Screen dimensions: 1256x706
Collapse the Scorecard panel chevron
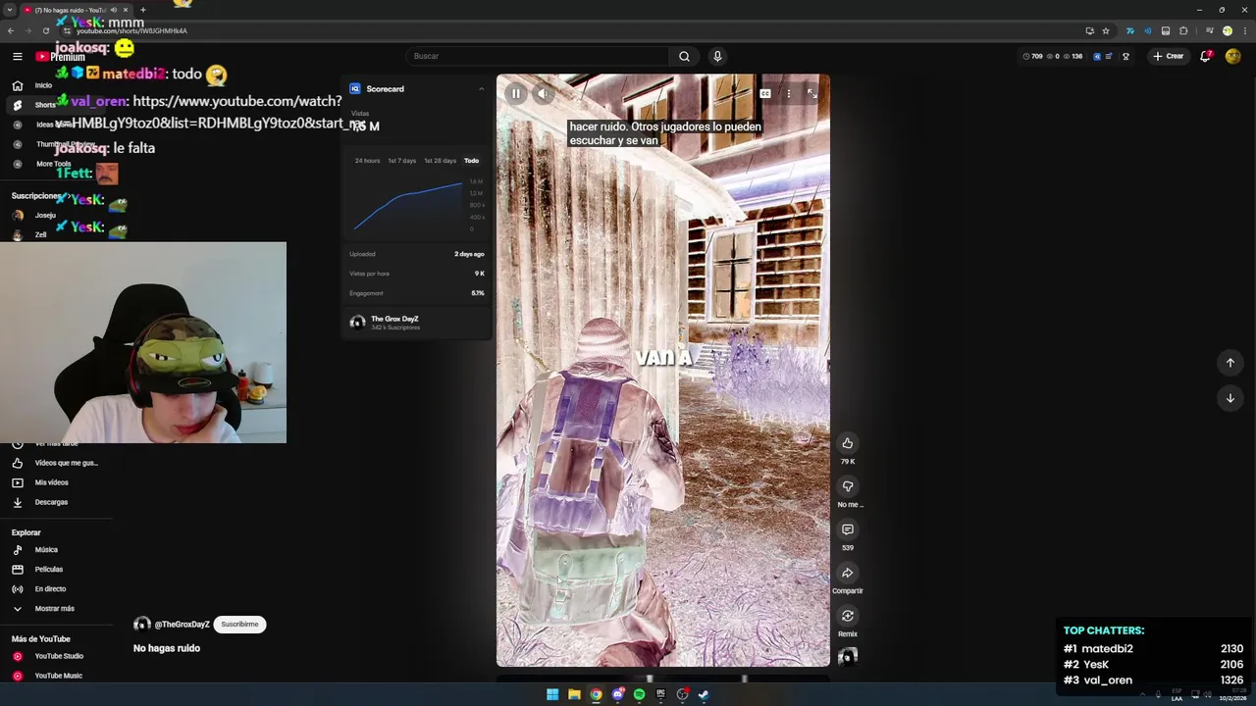click(481, 89)
